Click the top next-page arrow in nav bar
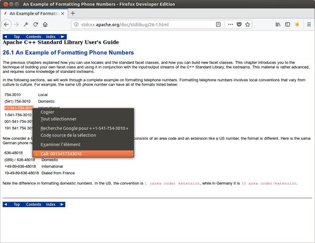Viewport: 315px width, 243px height. tap(63, 36)
